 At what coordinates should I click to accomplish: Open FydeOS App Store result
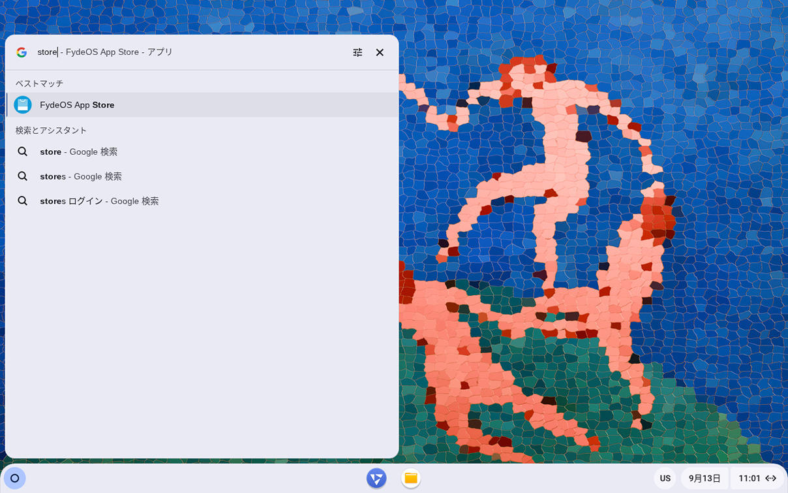click(202, 104)
